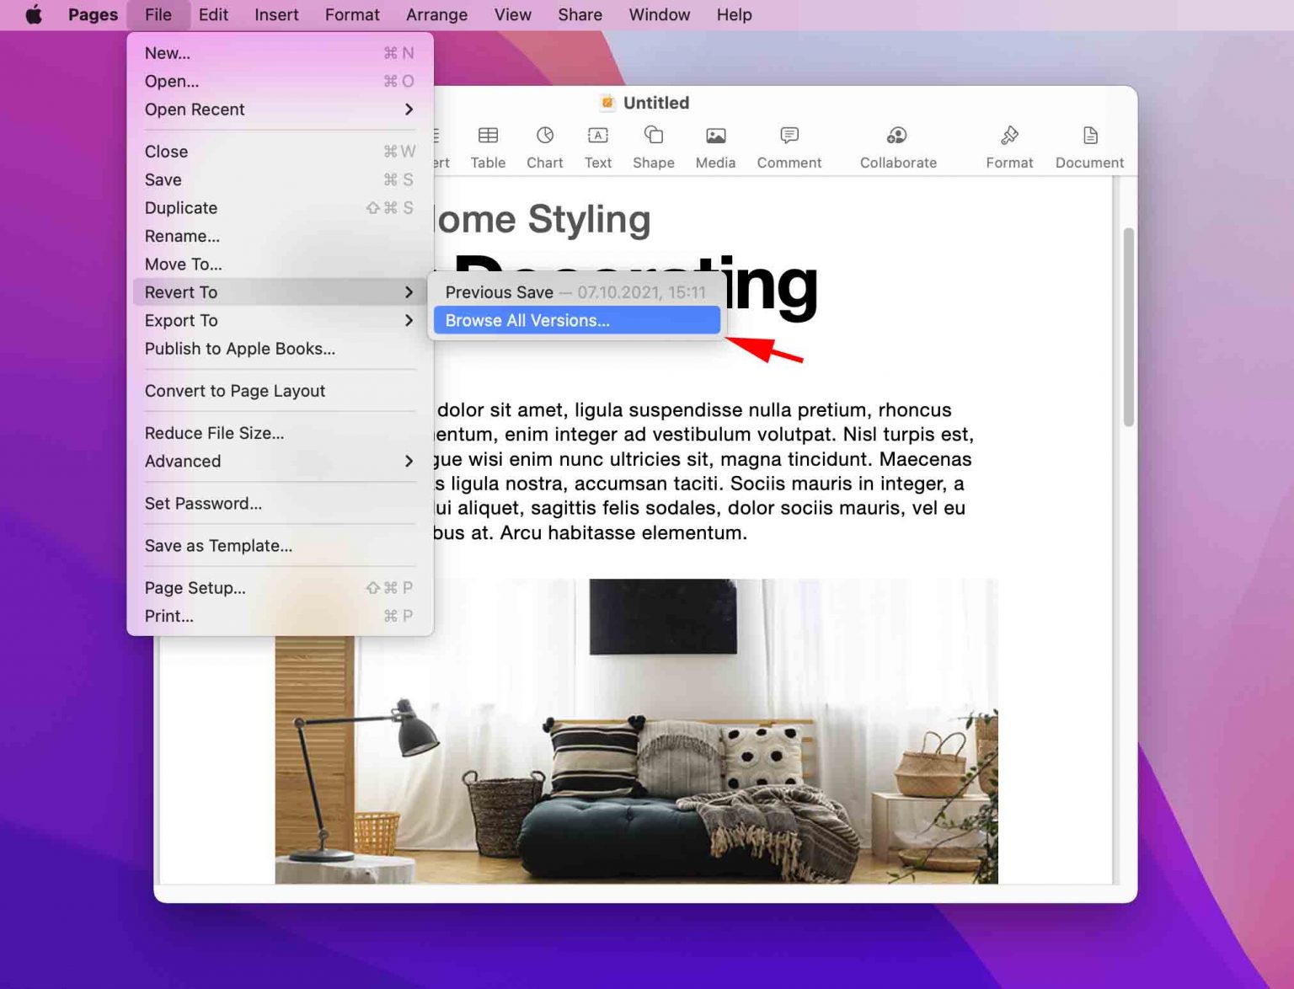Choose Publish to Apple Books

point(240,348)
